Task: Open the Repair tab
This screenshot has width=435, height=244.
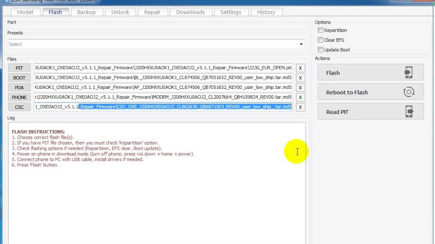Action: click(152, 12)
